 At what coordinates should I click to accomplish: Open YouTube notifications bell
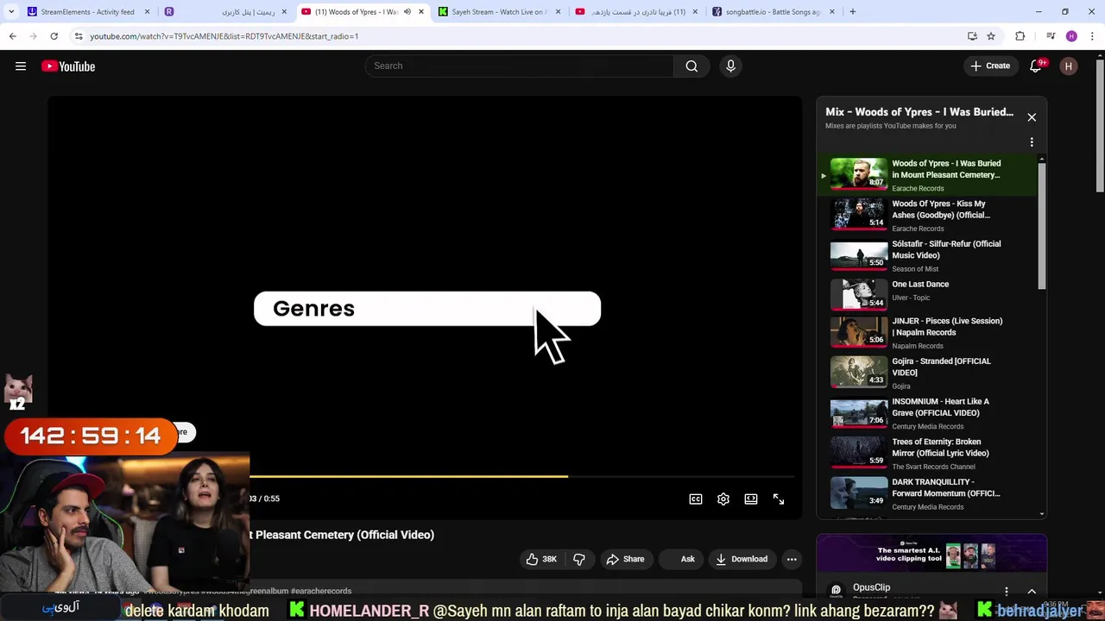coord(1036,66)
